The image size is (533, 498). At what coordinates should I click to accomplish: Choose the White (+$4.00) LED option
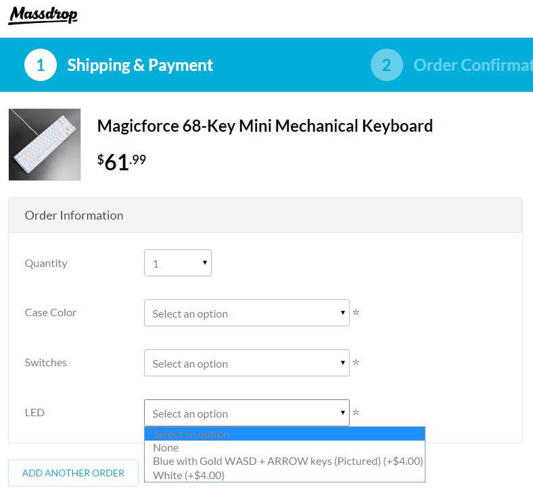[x=189, y=475]
